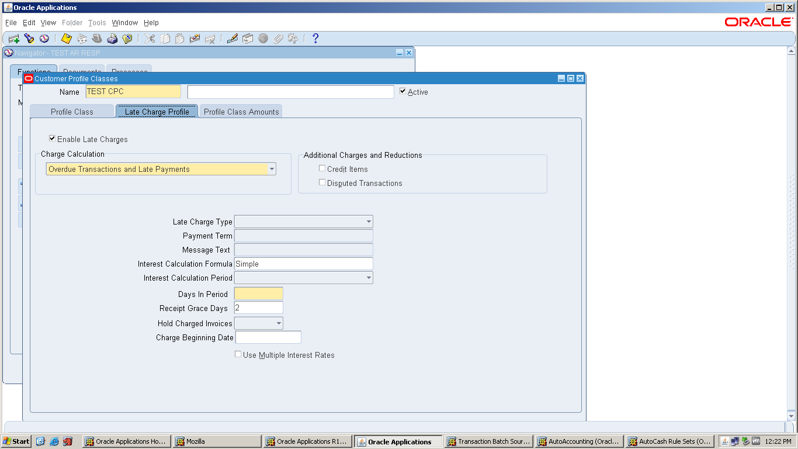The width and height of the screenshot is (798, 449).
Task: Click the Find flashlight icon
Action: [29, 39]
